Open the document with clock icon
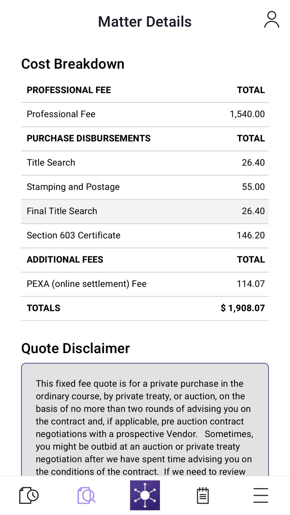The image size is (290, 515). [29, 495]
